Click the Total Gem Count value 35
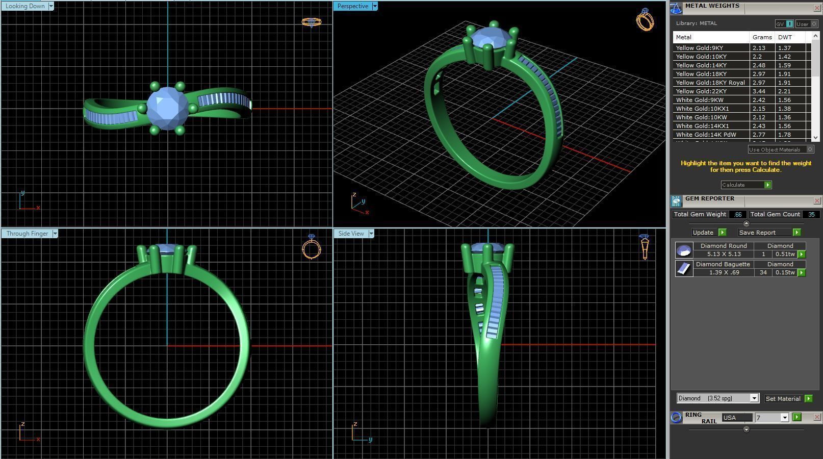 (811, 215)
